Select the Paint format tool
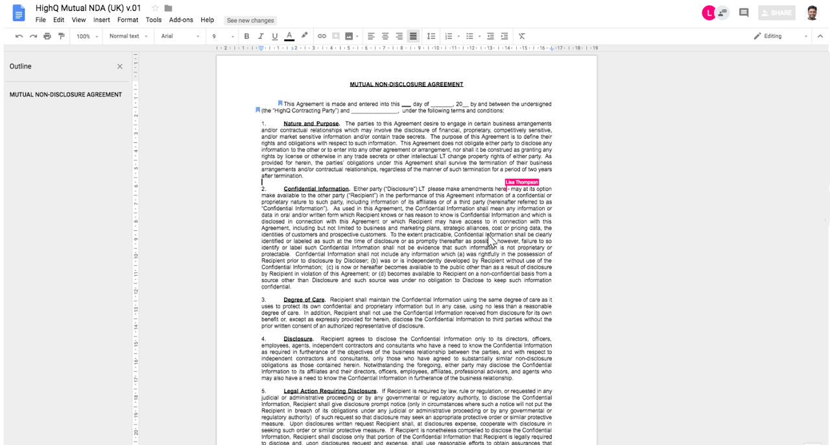830x445 pixels. (x=62, y=36)
